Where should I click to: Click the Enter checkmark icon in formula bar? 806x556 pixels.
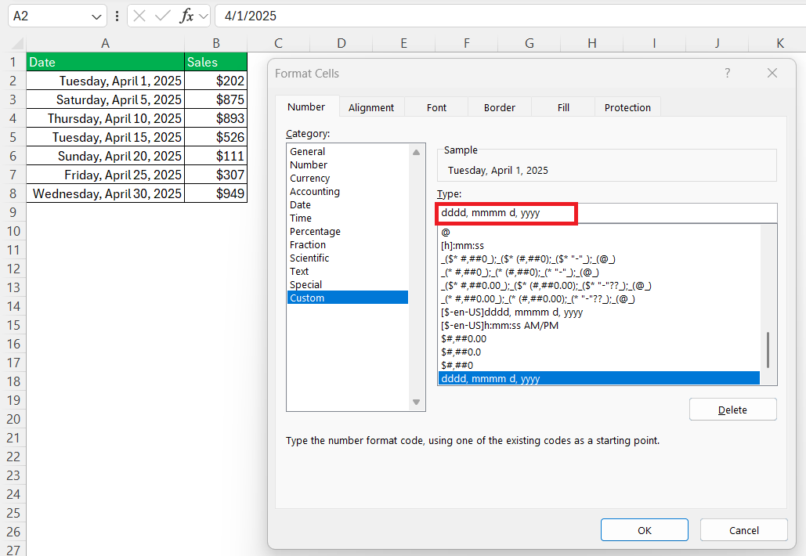click(x=162, y=16)
